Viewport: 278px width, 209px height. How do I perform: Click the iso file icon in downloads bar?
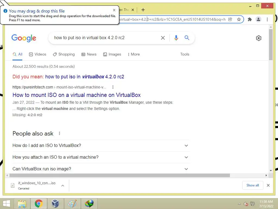point(13,185)
